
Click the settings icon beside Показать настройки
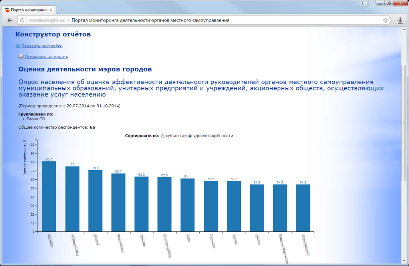[x=18, y=46]
